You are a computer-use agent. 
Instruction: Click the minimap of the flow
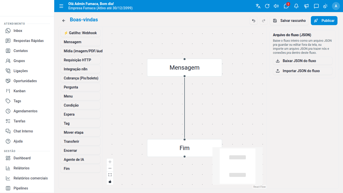tap(238, 166)
